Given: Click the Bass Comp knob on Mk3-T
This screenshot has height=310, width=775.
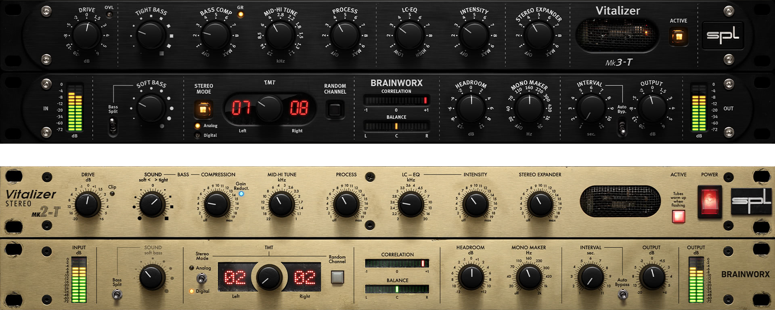Looking at the screenshot, I should 216,35.
